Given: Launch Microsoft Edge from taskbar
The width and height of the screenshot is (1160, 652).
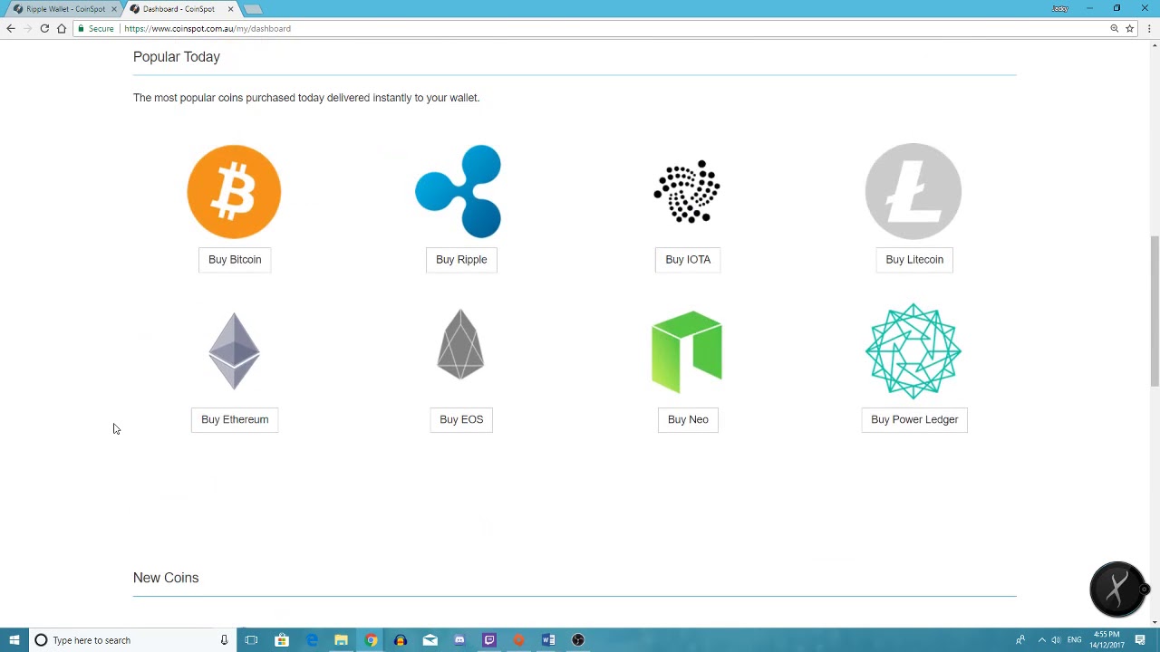Looking at the screenshot, I should [x=312, y=640].
